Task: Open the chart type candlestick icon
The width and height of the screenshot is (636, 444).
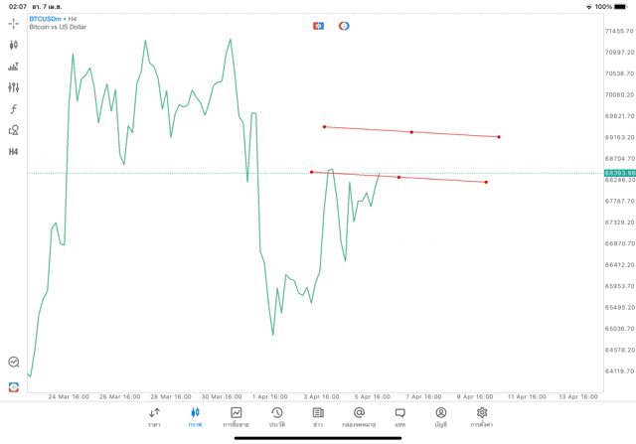Action: tap(14, 45)
